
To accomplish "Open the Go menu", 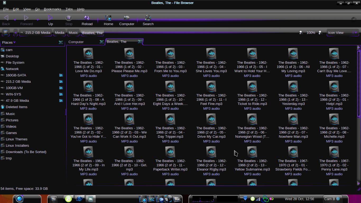I will [x=37, y=9].
